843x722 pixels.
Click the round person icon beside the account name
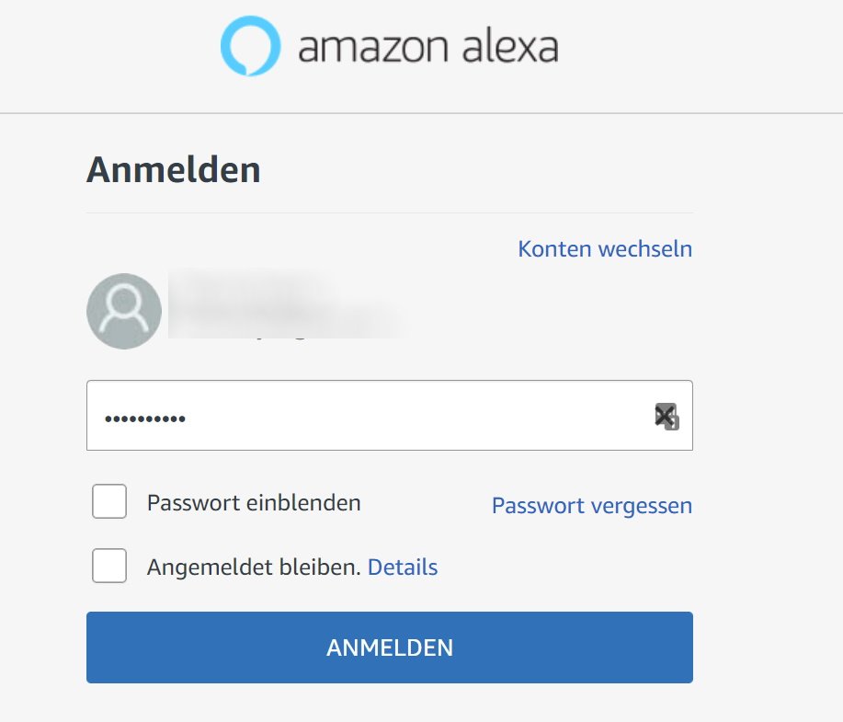click(x=123, y=311)
